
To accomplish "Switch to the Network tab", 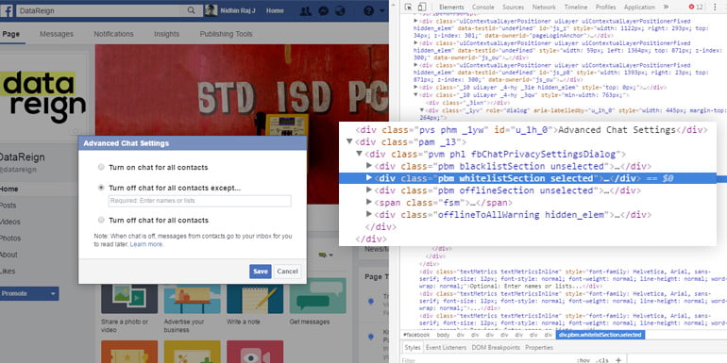I will [544, 7].
